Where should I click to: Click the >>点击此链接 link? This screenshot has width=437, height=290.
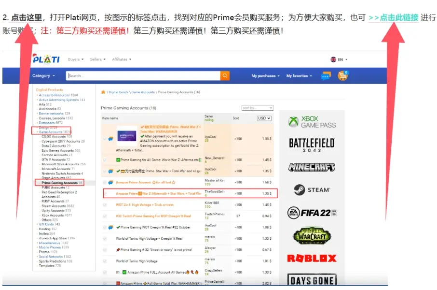point(393,17)
